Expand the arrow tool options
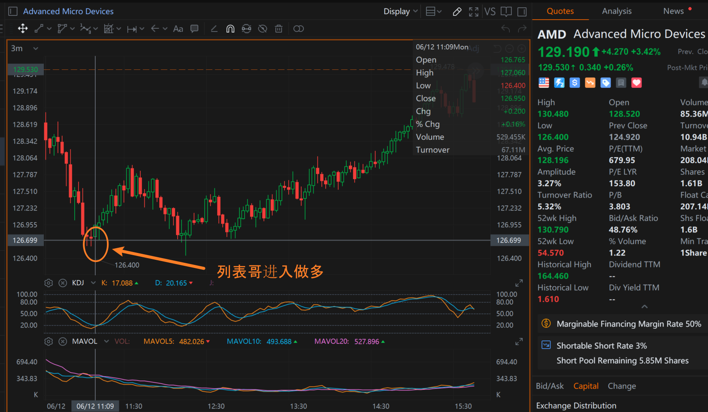The width and height of the screenshot is (708, 412). click(165, 29)
